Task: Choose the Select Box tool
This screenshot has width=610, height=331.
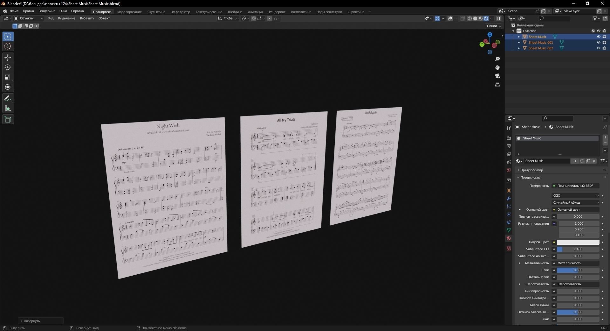Action: 8,37
